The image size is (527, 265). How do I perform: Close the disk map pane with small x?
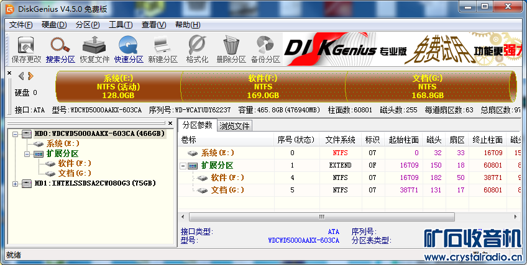9,73
